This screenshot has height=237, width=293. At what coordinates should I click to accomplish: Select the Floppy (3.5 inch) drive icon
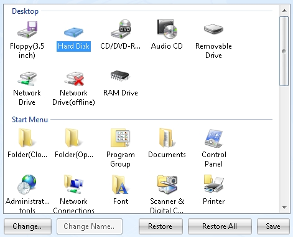[27, 29]
